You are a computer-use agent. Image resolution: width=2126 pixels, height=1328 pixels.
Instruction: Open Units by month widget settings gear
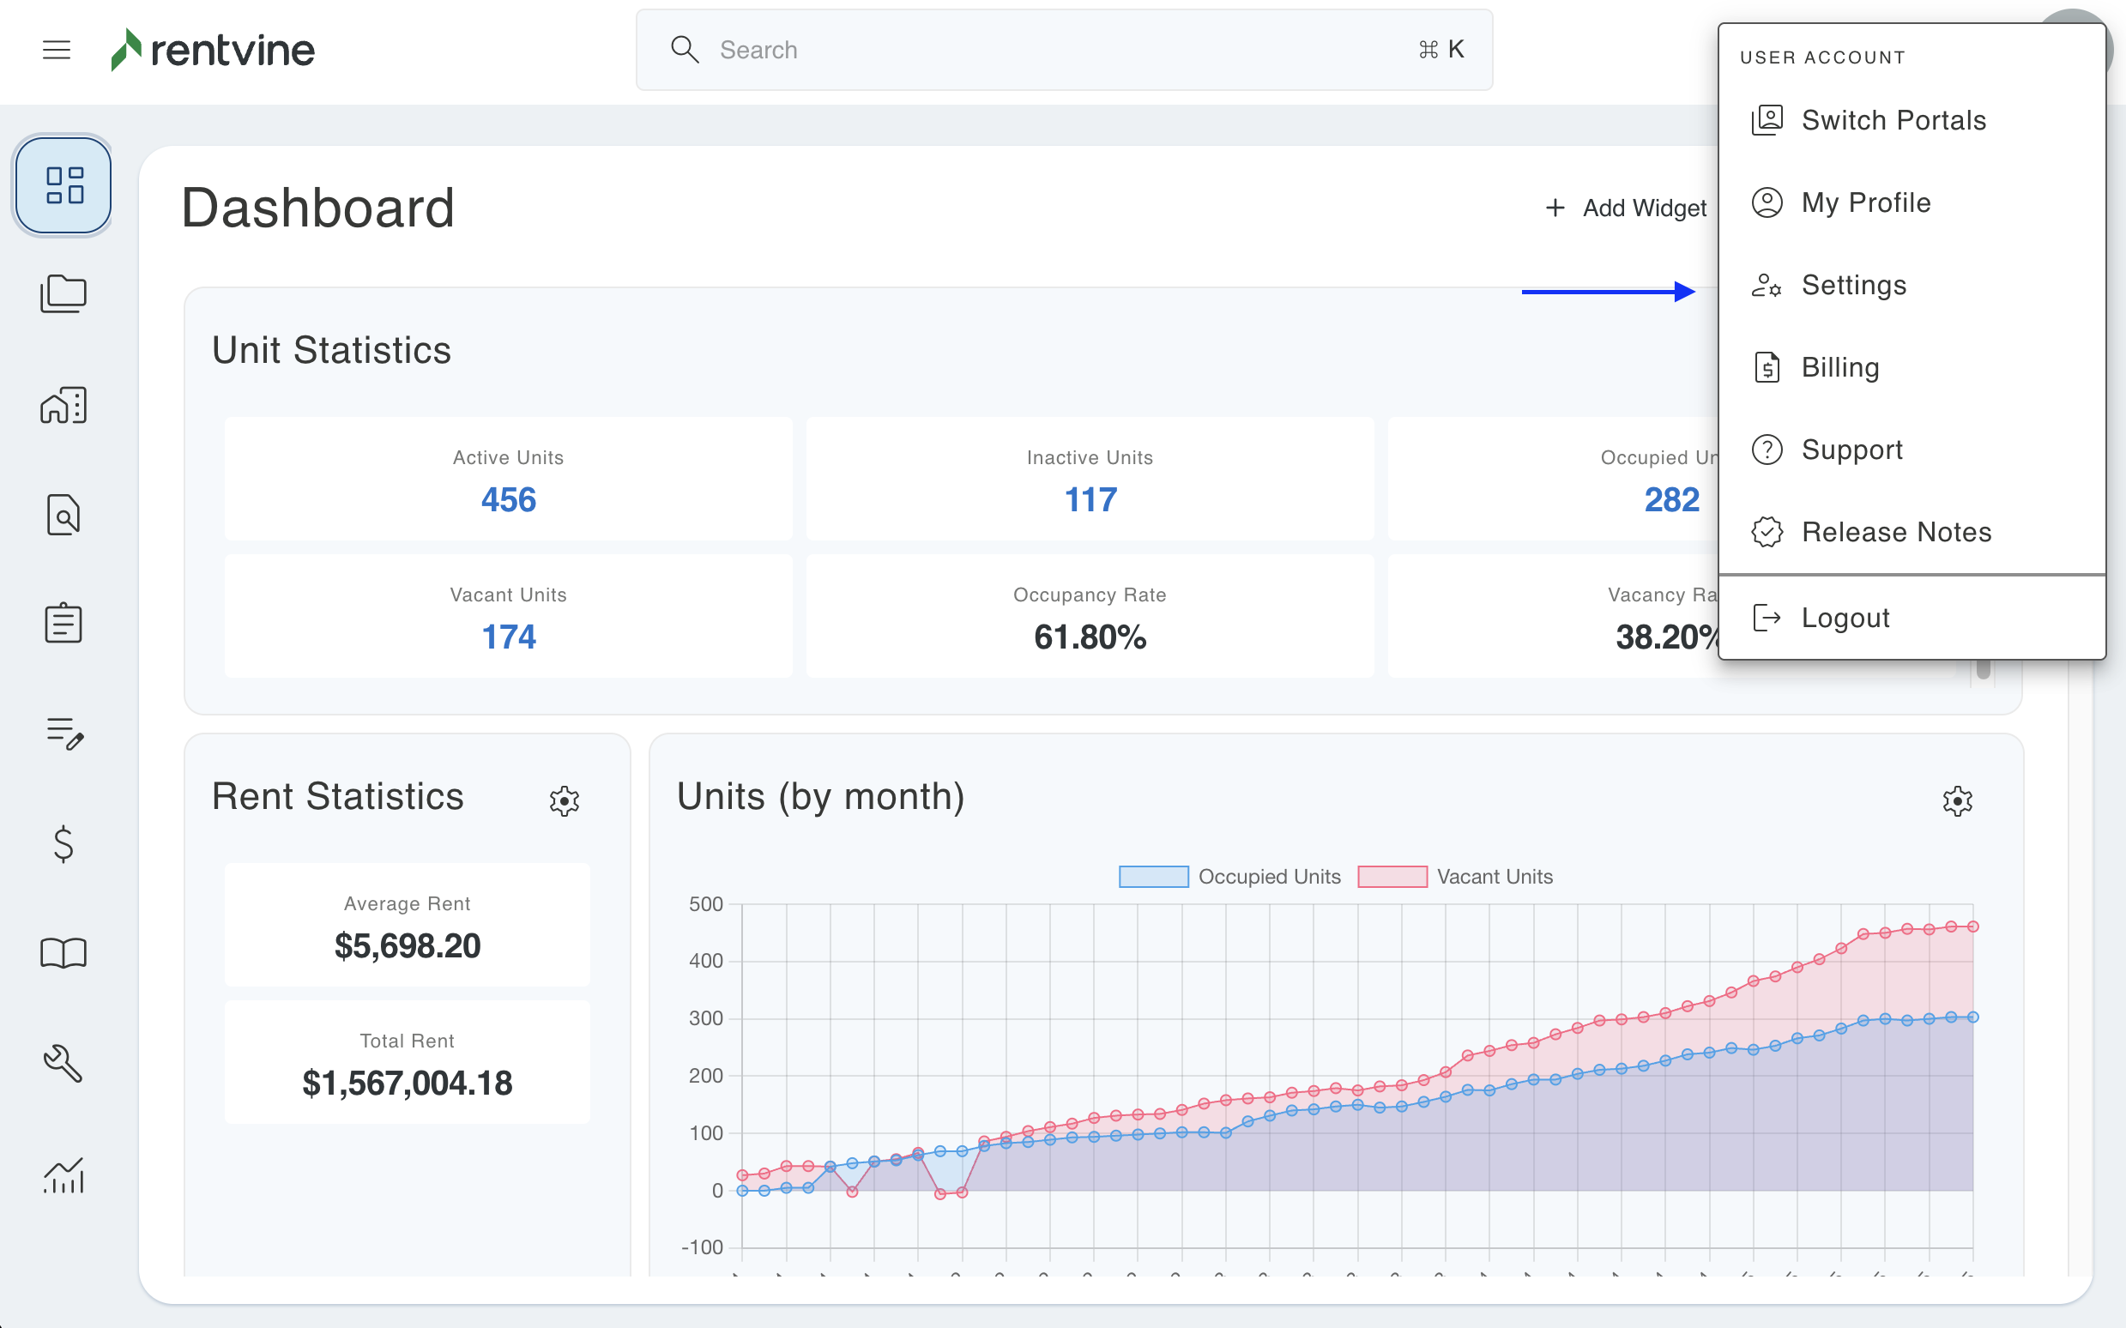pyautogui.click(x=1957, y=800)
